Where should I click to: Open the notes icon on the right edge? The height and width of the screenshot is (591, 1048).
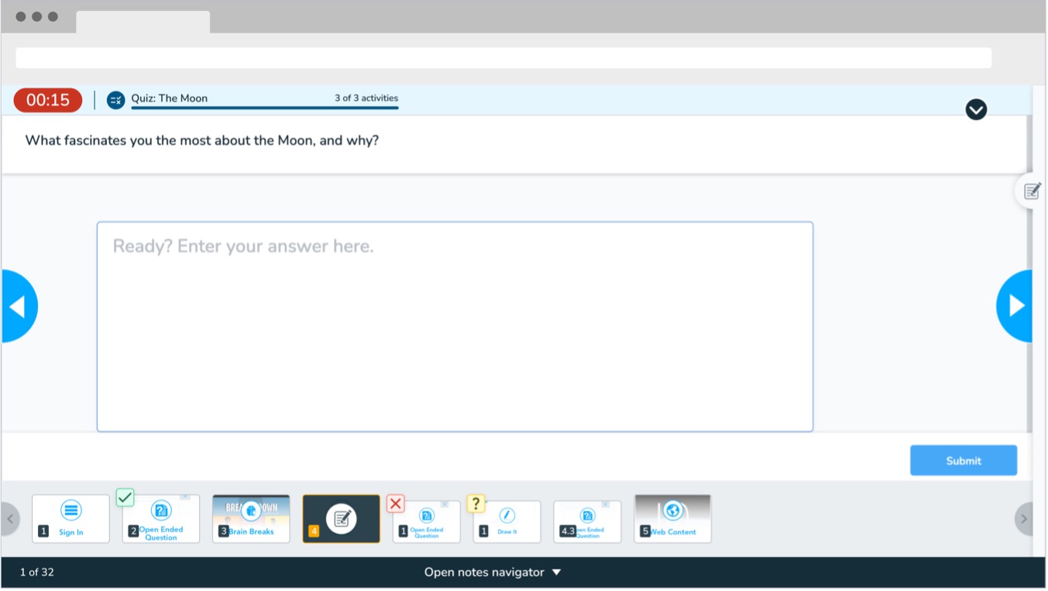click(x=1031, y=191)
